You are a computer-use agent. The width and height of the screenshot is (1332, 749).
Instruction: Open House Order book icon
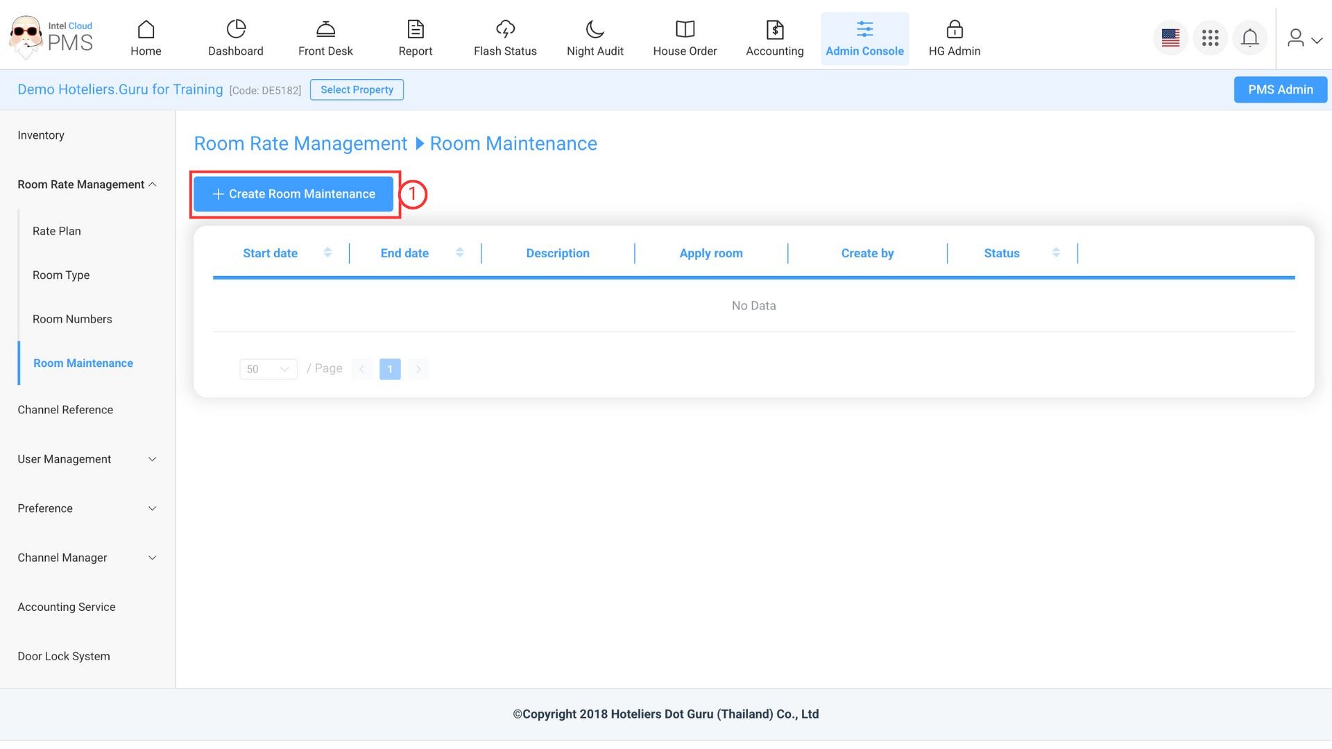click(x=685, y=29)
